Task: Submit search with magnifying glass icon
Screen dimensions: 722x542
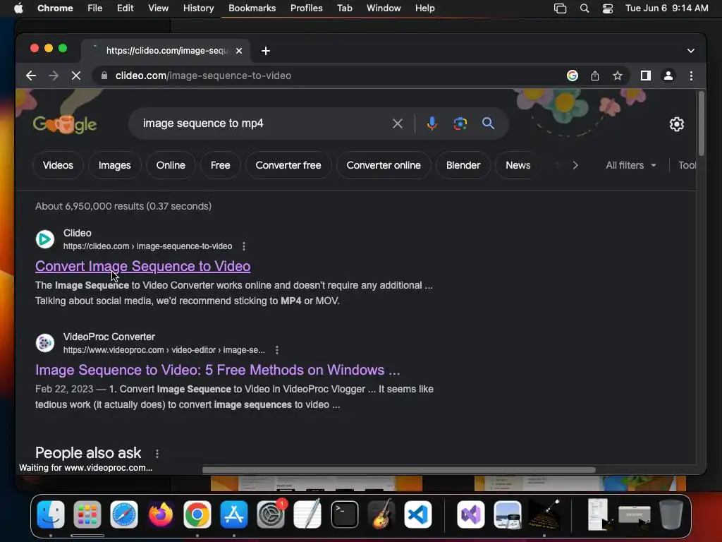Action: point(488,124)
